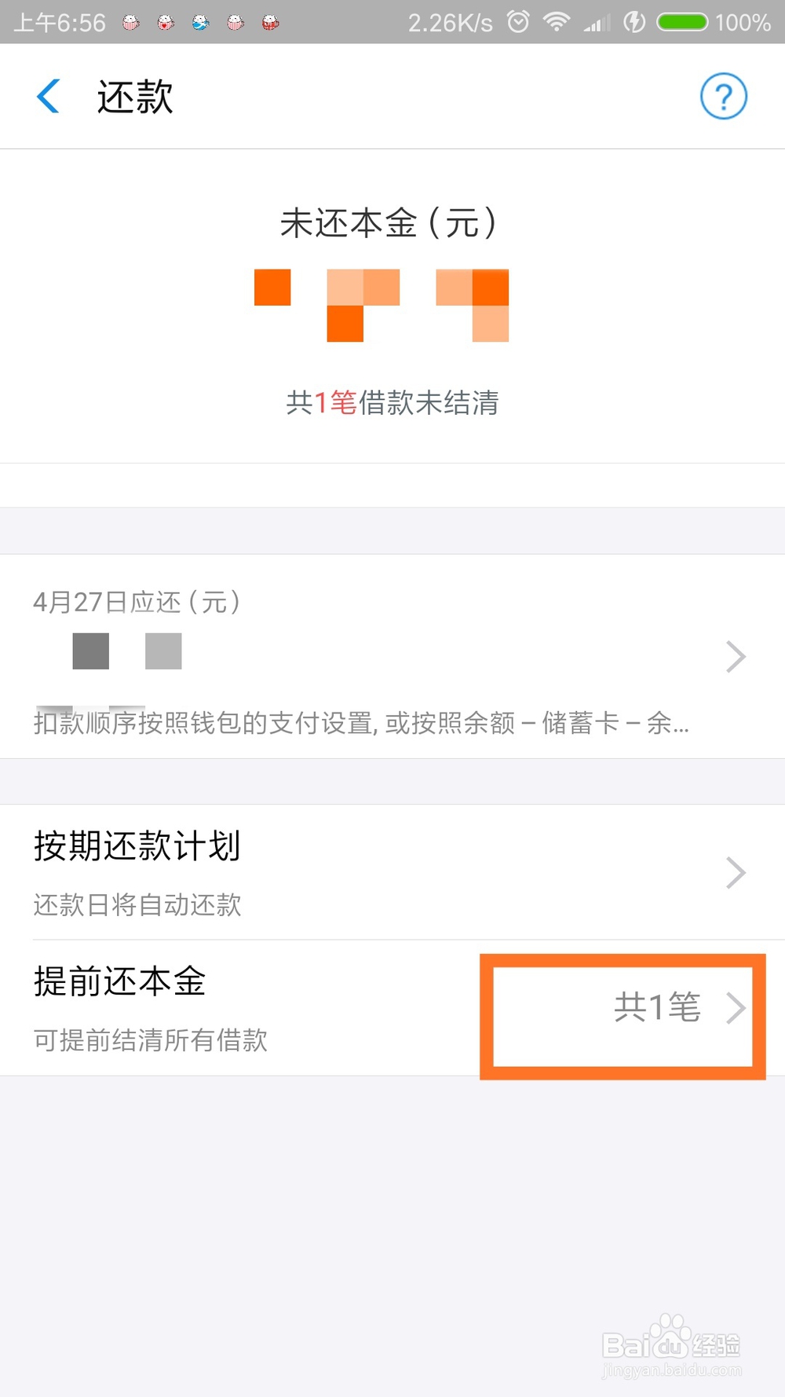
Task: Select 按期还款计划 menu row title
Action: [x=137, y=846]
